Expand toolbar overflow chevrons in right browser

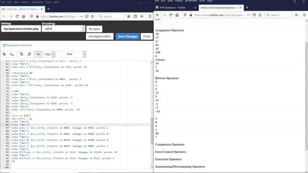coord(296,15)
